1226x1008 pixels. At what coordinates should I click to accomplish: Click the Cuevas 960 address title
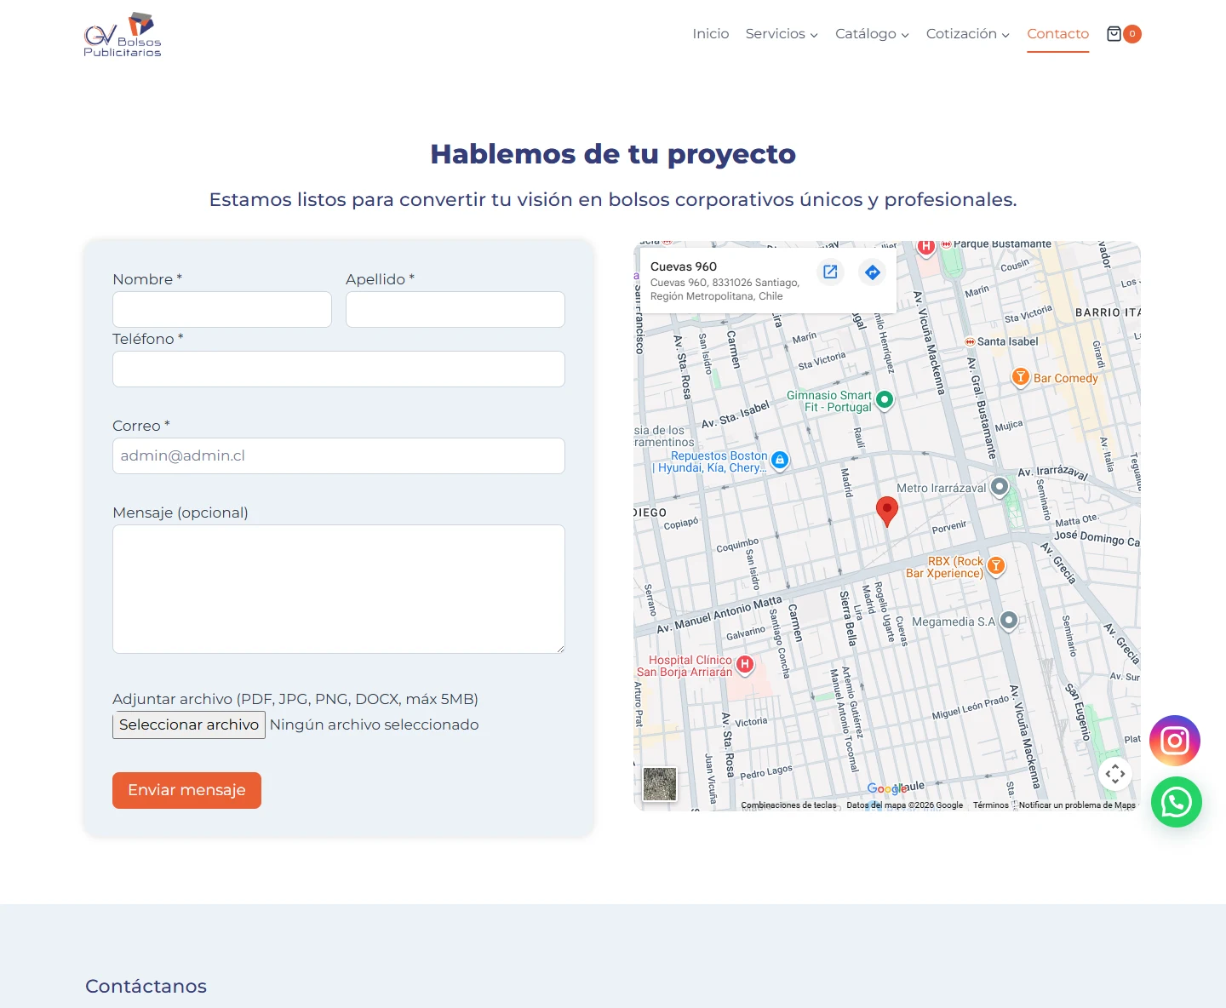(x=684, y=266)
